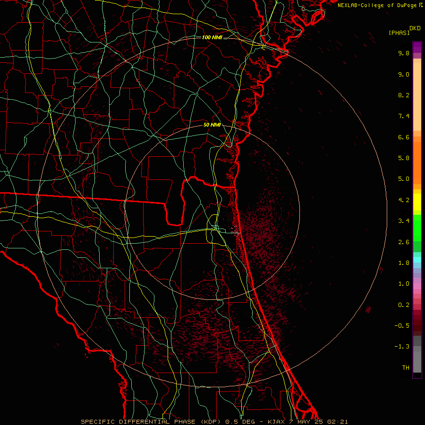Click the bright green swatch on the color bar
The height and width of the screenshot is (425, 425).
tap(417, 228)
